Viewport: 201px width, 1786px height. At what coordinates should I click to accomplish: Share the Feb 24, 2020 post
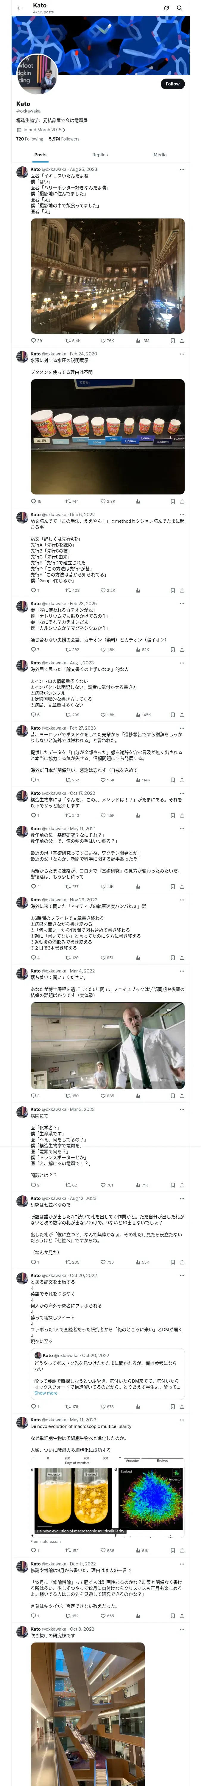[182, 501]
